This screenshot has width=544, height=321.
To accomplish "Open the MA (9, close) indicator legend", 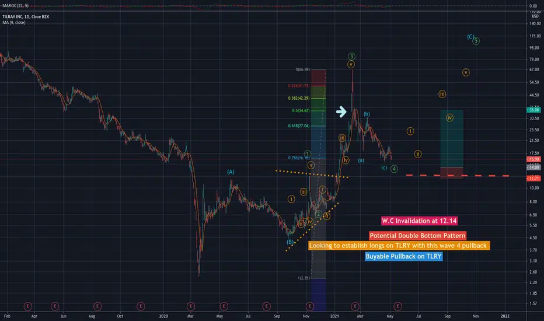I will tap(14, 23).
